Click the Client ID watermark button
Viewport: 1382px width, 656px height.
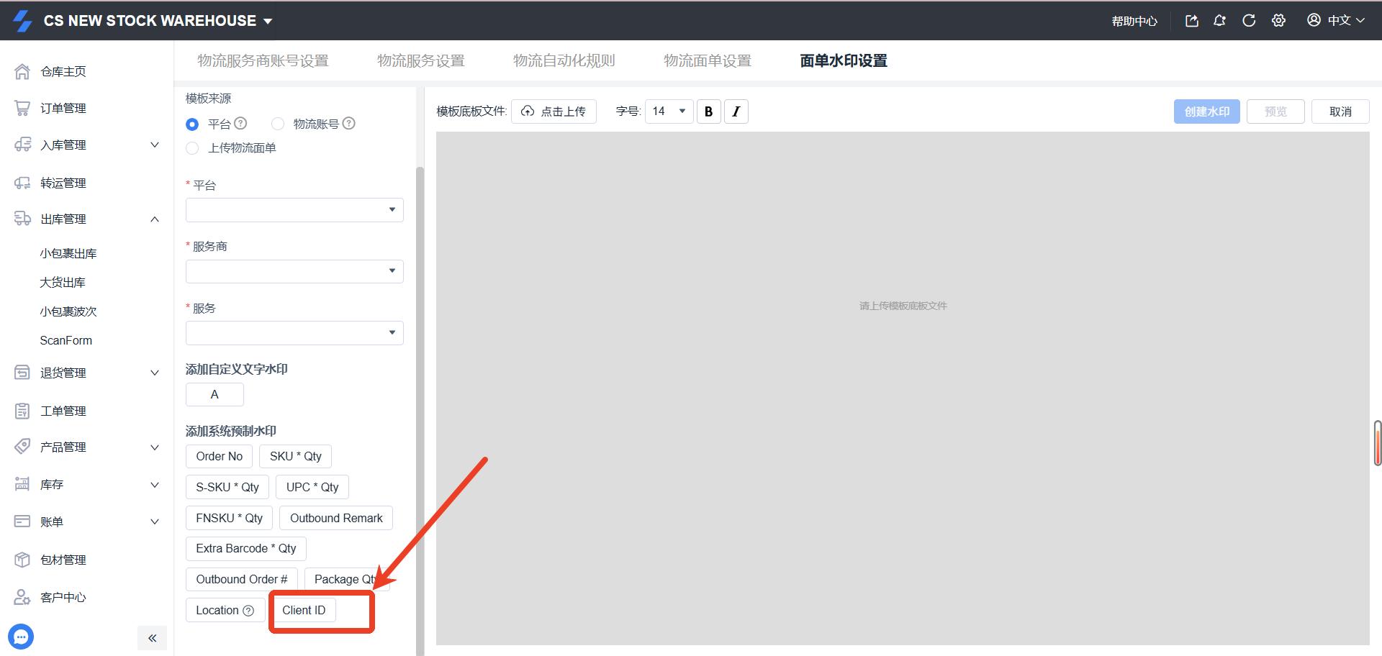tap(304, 611)
